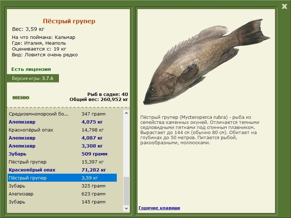Select the Краснопёрый опах 71,282 кг row
The width and height of the screenshot is (291, 218).
pos(62,170)
